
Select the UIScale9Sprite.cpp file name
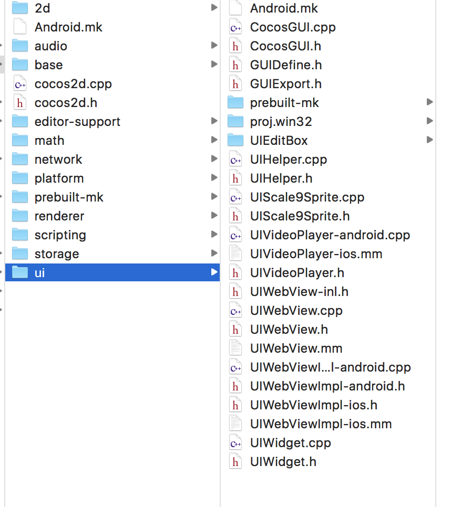coord(307,197)
